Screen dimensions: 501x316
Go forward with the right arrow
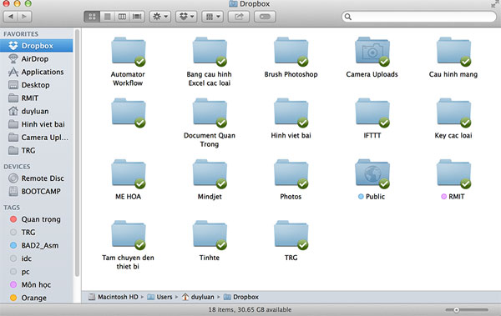tap(24, 17)
